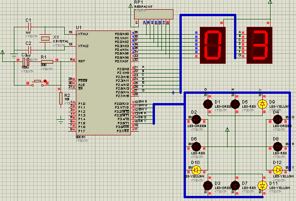296x201 pixels.
Task: Click the D12 yellow LED symbol
Action: pyautogui.click(x=277, y=170)
